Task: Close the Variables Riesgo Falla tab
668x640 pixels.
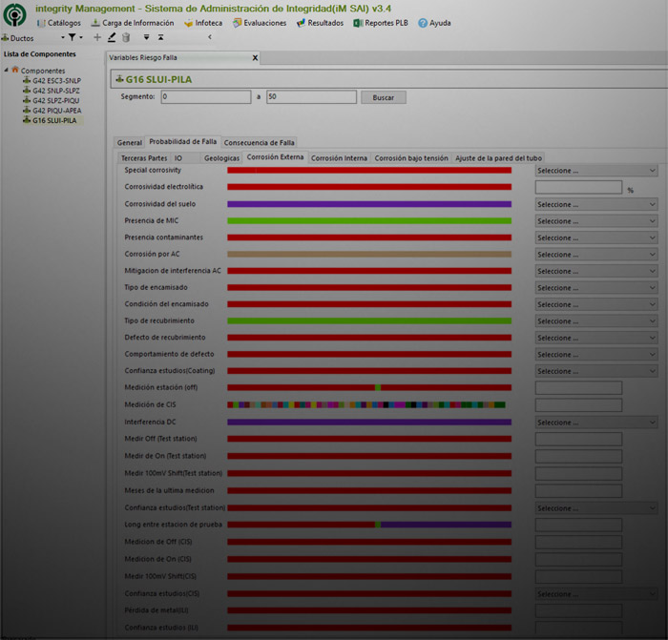Action: (x=255, y=57)
